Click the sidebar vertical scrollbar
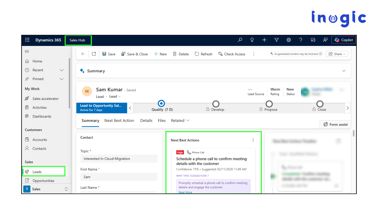This screenshot has width=378, height=212. [70, 83]
